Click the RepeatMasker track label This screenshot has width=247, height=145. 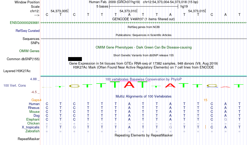pos(29,139)
